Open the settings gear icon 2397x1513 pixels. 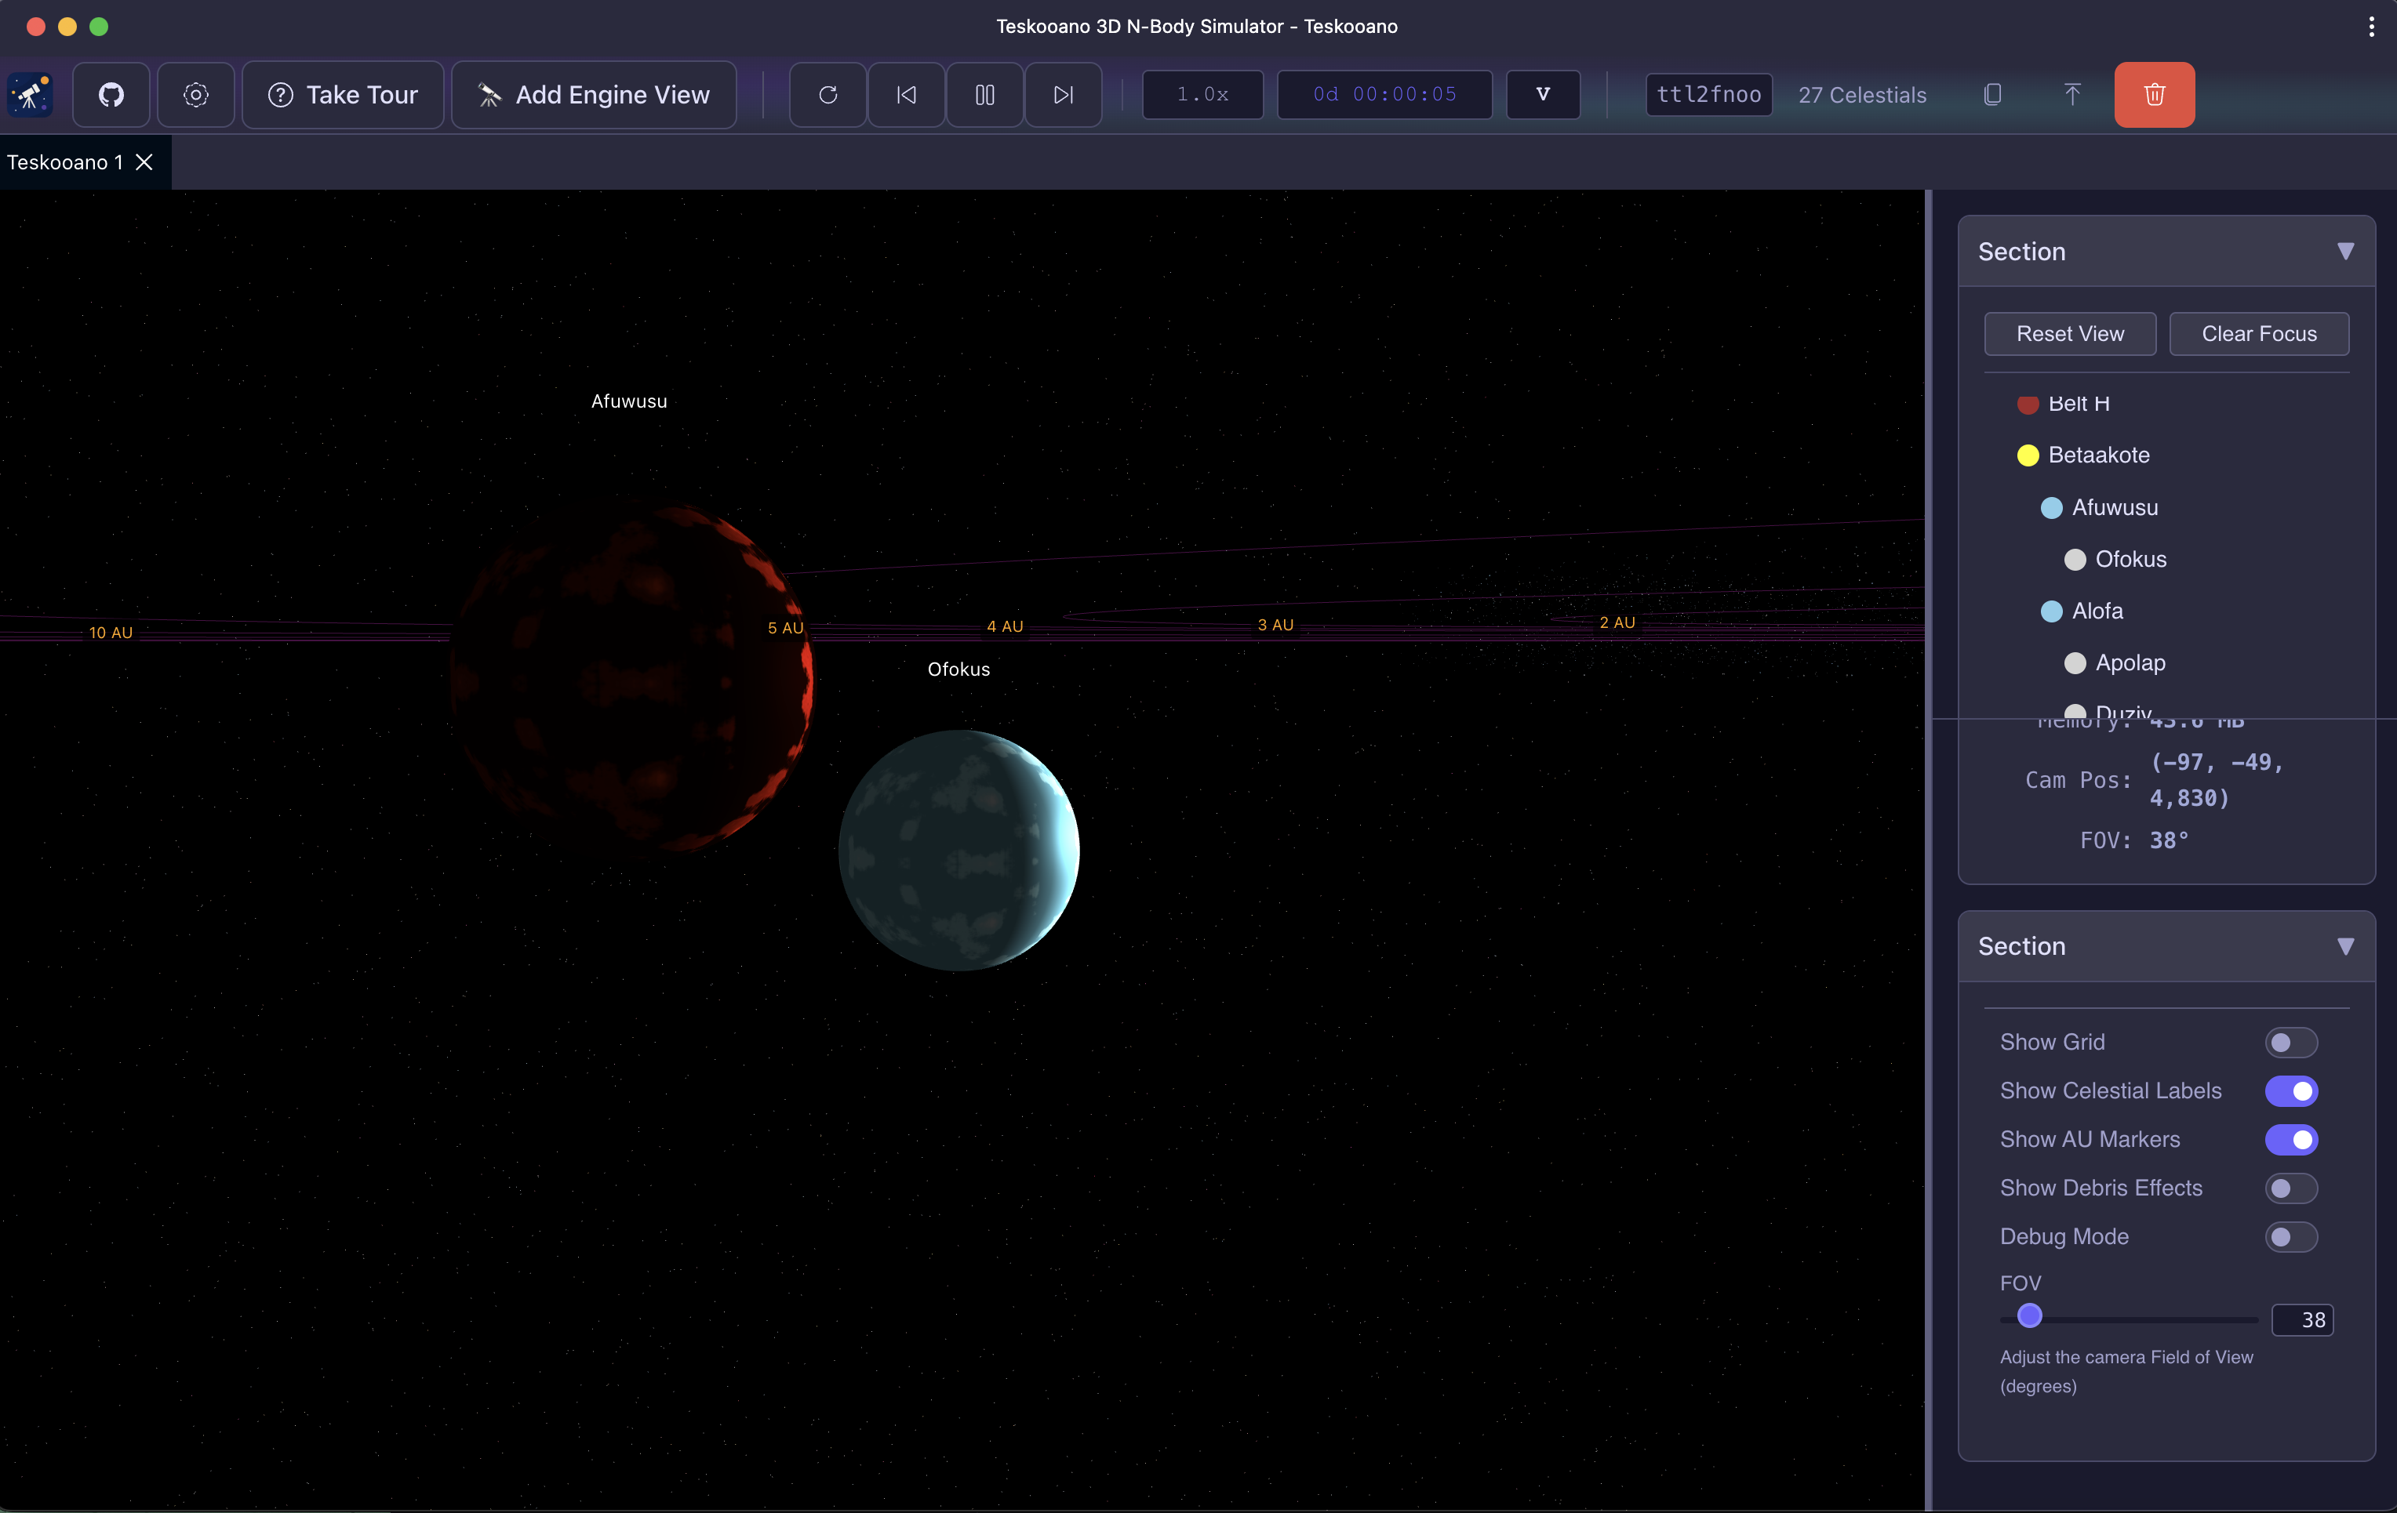coord(196,95)
